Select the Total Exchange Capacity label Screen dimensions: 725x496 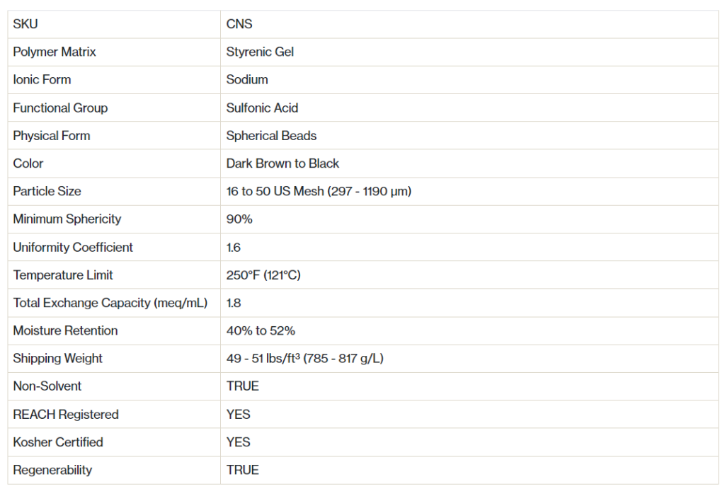point(110,303)
